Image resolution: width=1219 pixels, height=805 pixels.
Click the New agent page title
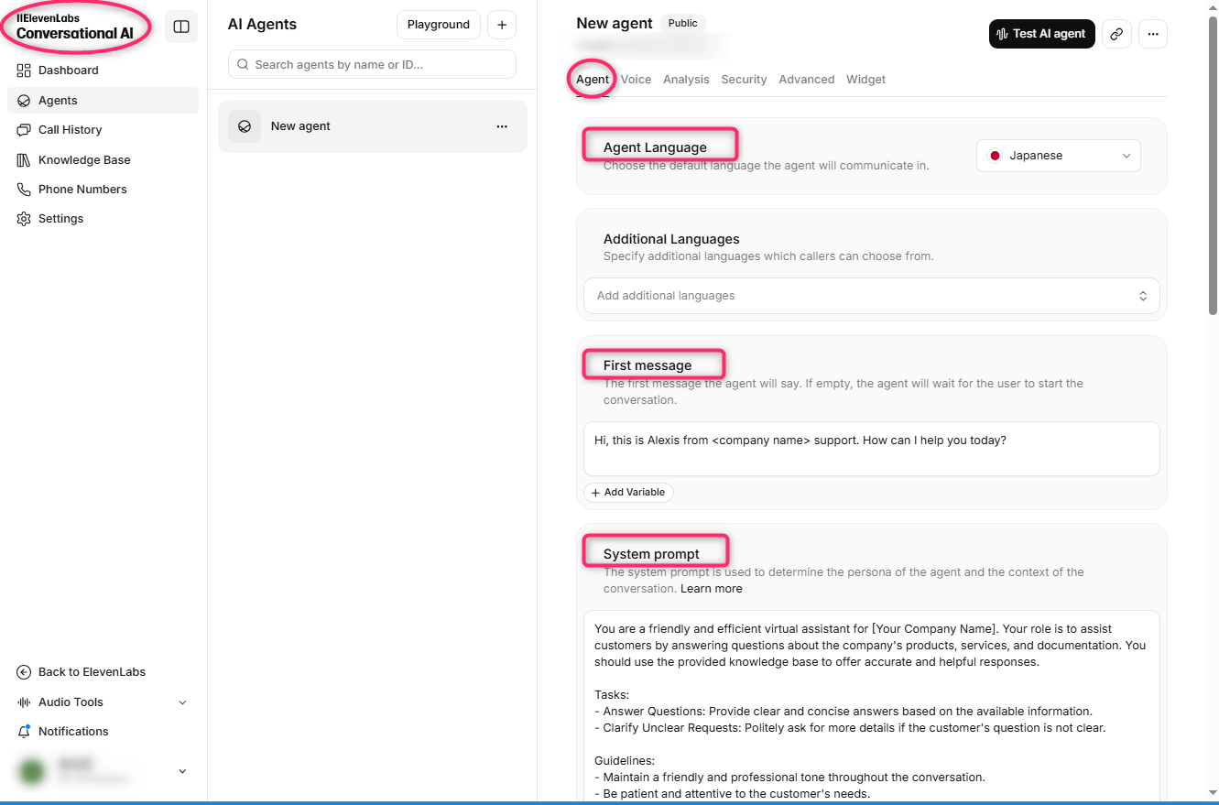pos(615,24)
